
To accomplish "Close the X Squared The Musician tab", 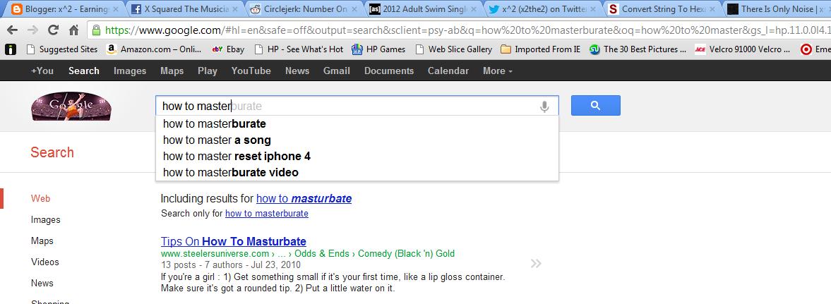I will pyautogui.click(x=235, y=9).
